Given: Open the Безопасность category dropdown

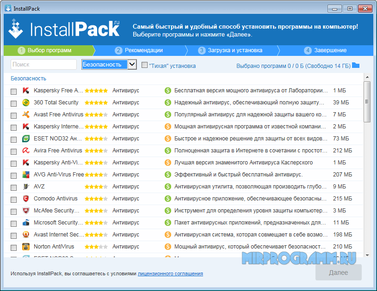Looking at the screenshot, I should pos(109,64).
